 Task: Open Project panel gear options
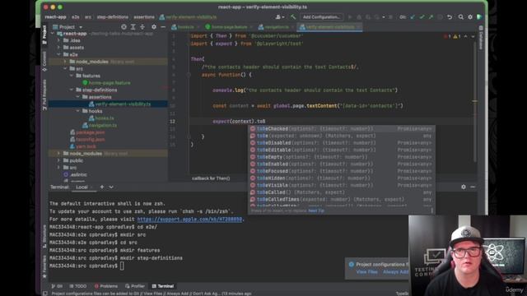coord(154,27)
